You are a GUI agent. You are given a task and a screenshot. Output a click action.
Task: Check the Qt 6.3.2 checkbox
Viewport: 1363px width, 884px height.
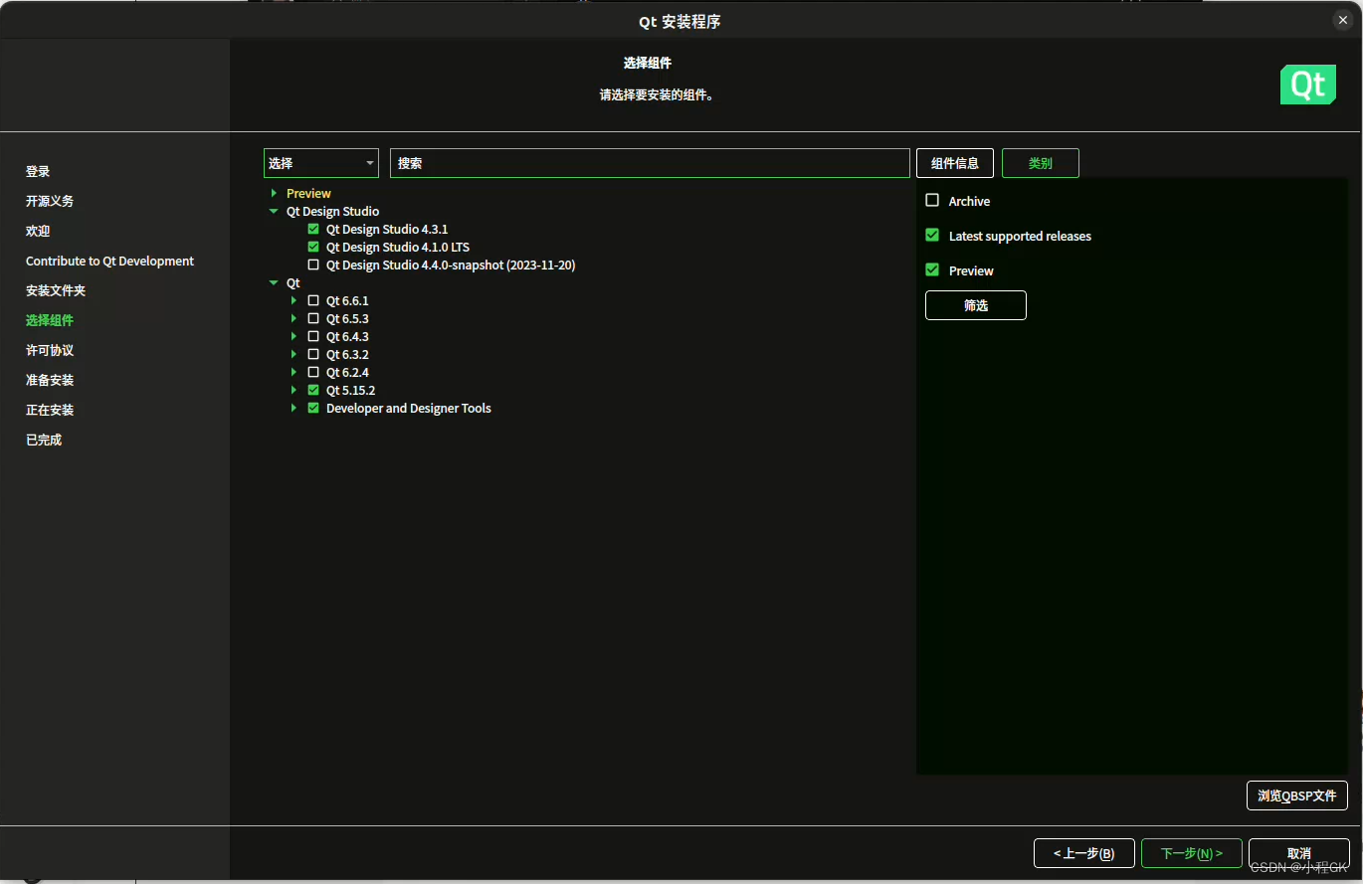(313, 354)
